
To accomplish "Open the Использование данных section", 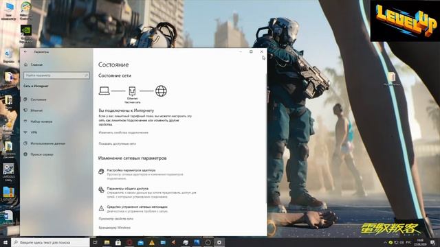I will (45, 143).
